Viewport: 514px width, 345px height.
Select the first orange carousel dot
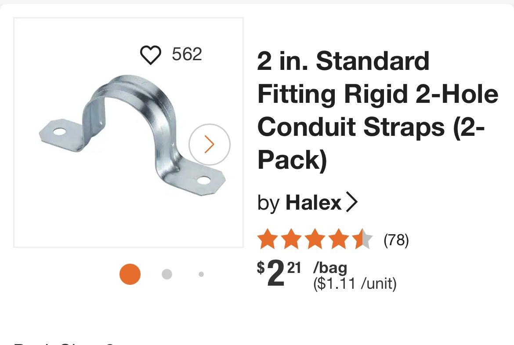130,274
